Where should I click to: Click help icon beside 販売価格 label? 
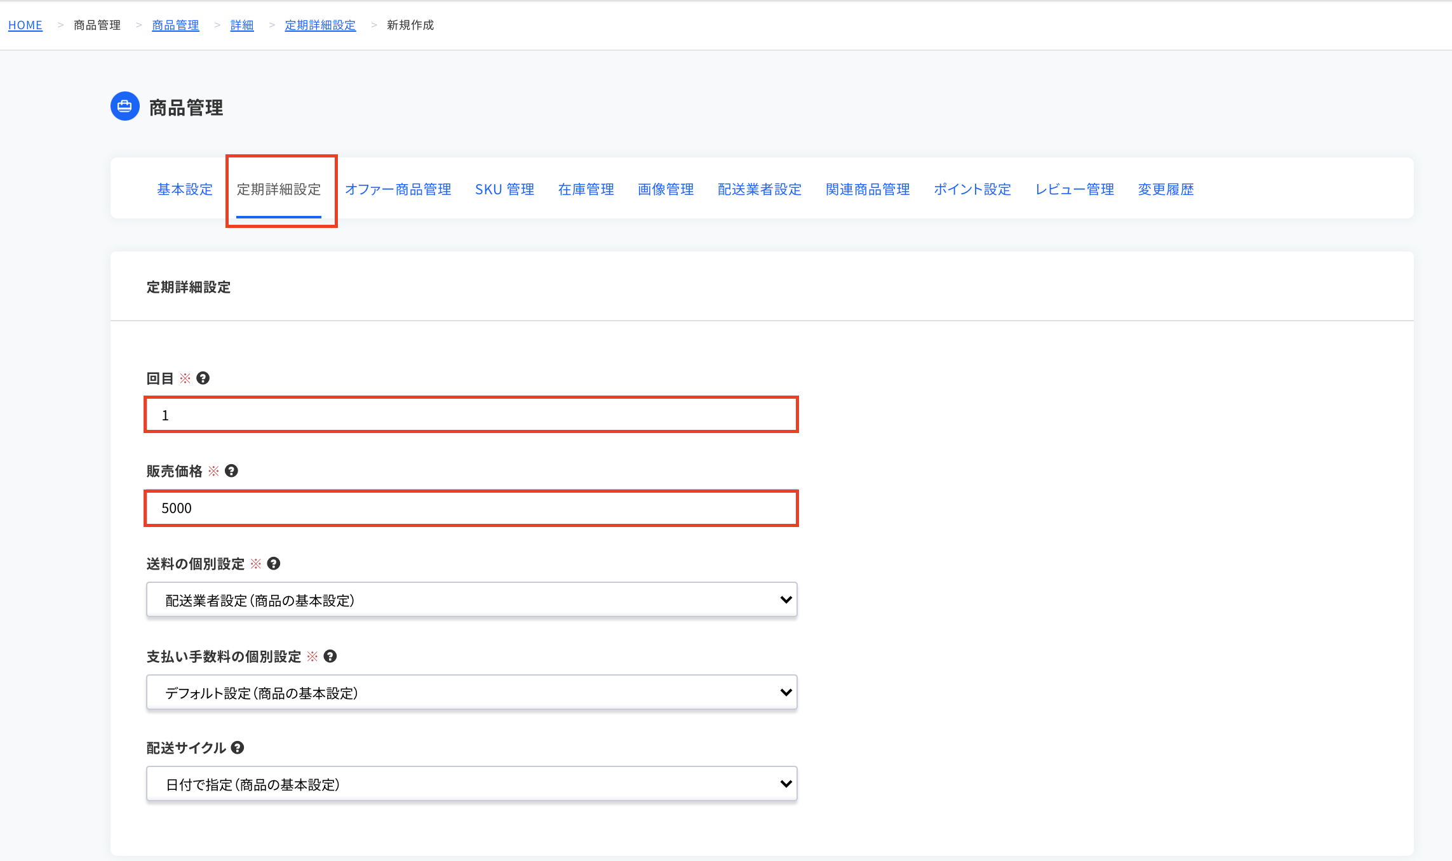(231, 471)
